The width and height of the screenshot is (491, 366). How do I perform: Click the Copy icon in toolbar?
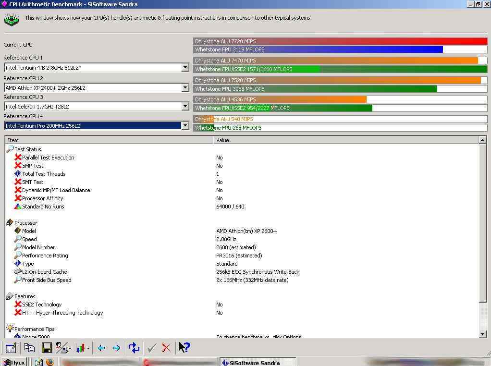(29, 348)
